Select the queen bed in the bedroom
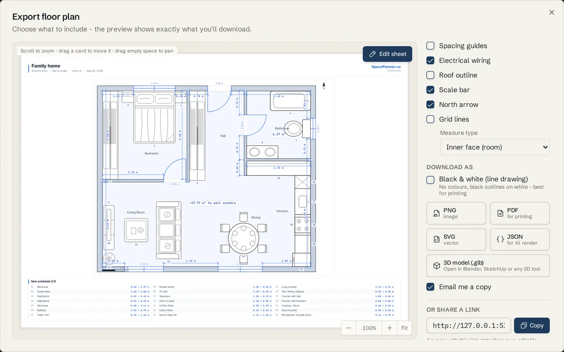 pos(154,117)
